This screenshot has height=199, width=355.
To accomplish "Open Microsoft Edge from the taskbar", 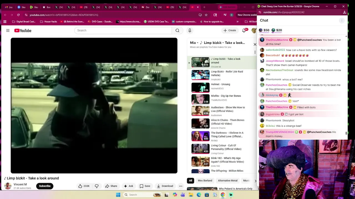I will point(199,195).
